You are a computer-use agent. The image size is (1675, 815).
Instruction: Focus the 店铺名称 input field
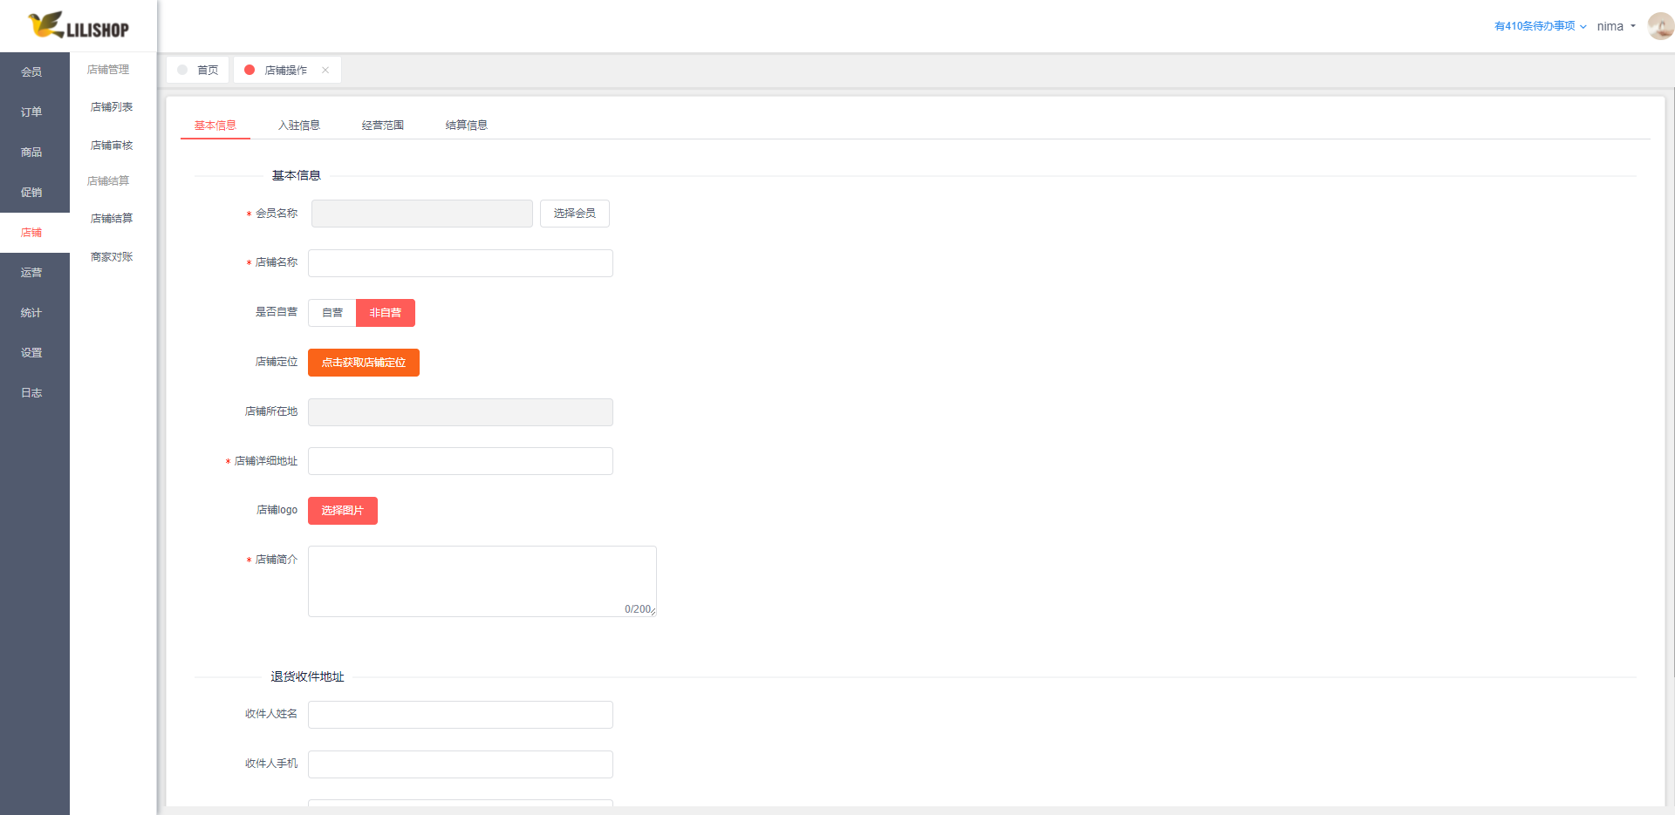click(x=461, y=263)
